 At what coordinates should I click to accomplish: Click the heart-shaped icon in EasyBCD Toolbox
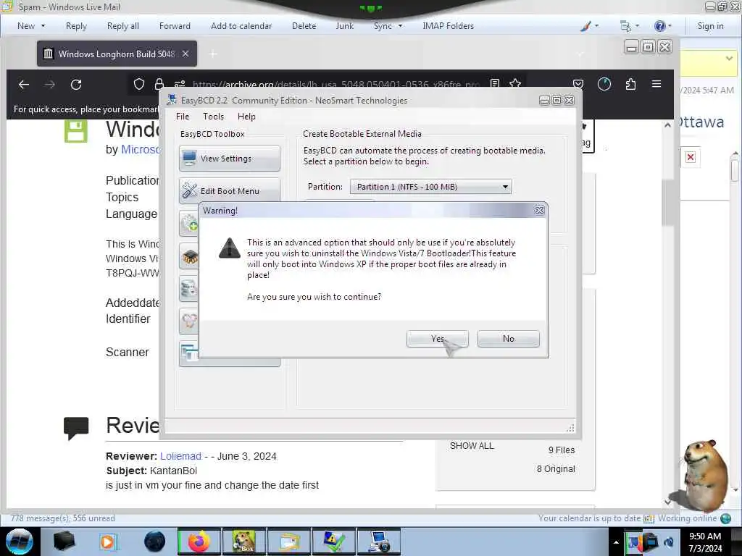(x=189, y=321)
